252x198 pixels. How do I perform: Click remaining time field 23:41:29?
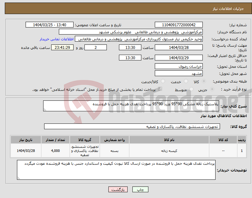(62, 48)
